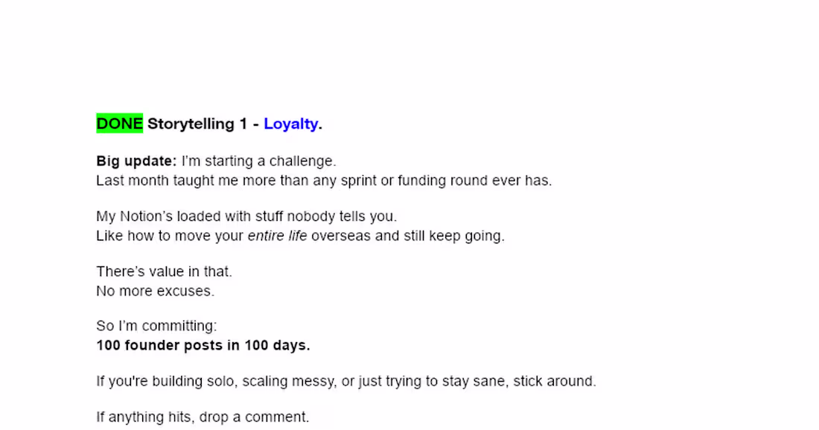Click the line 'So I'm committing:'
This screenshot has width=819, height=430.
[156, 327]
